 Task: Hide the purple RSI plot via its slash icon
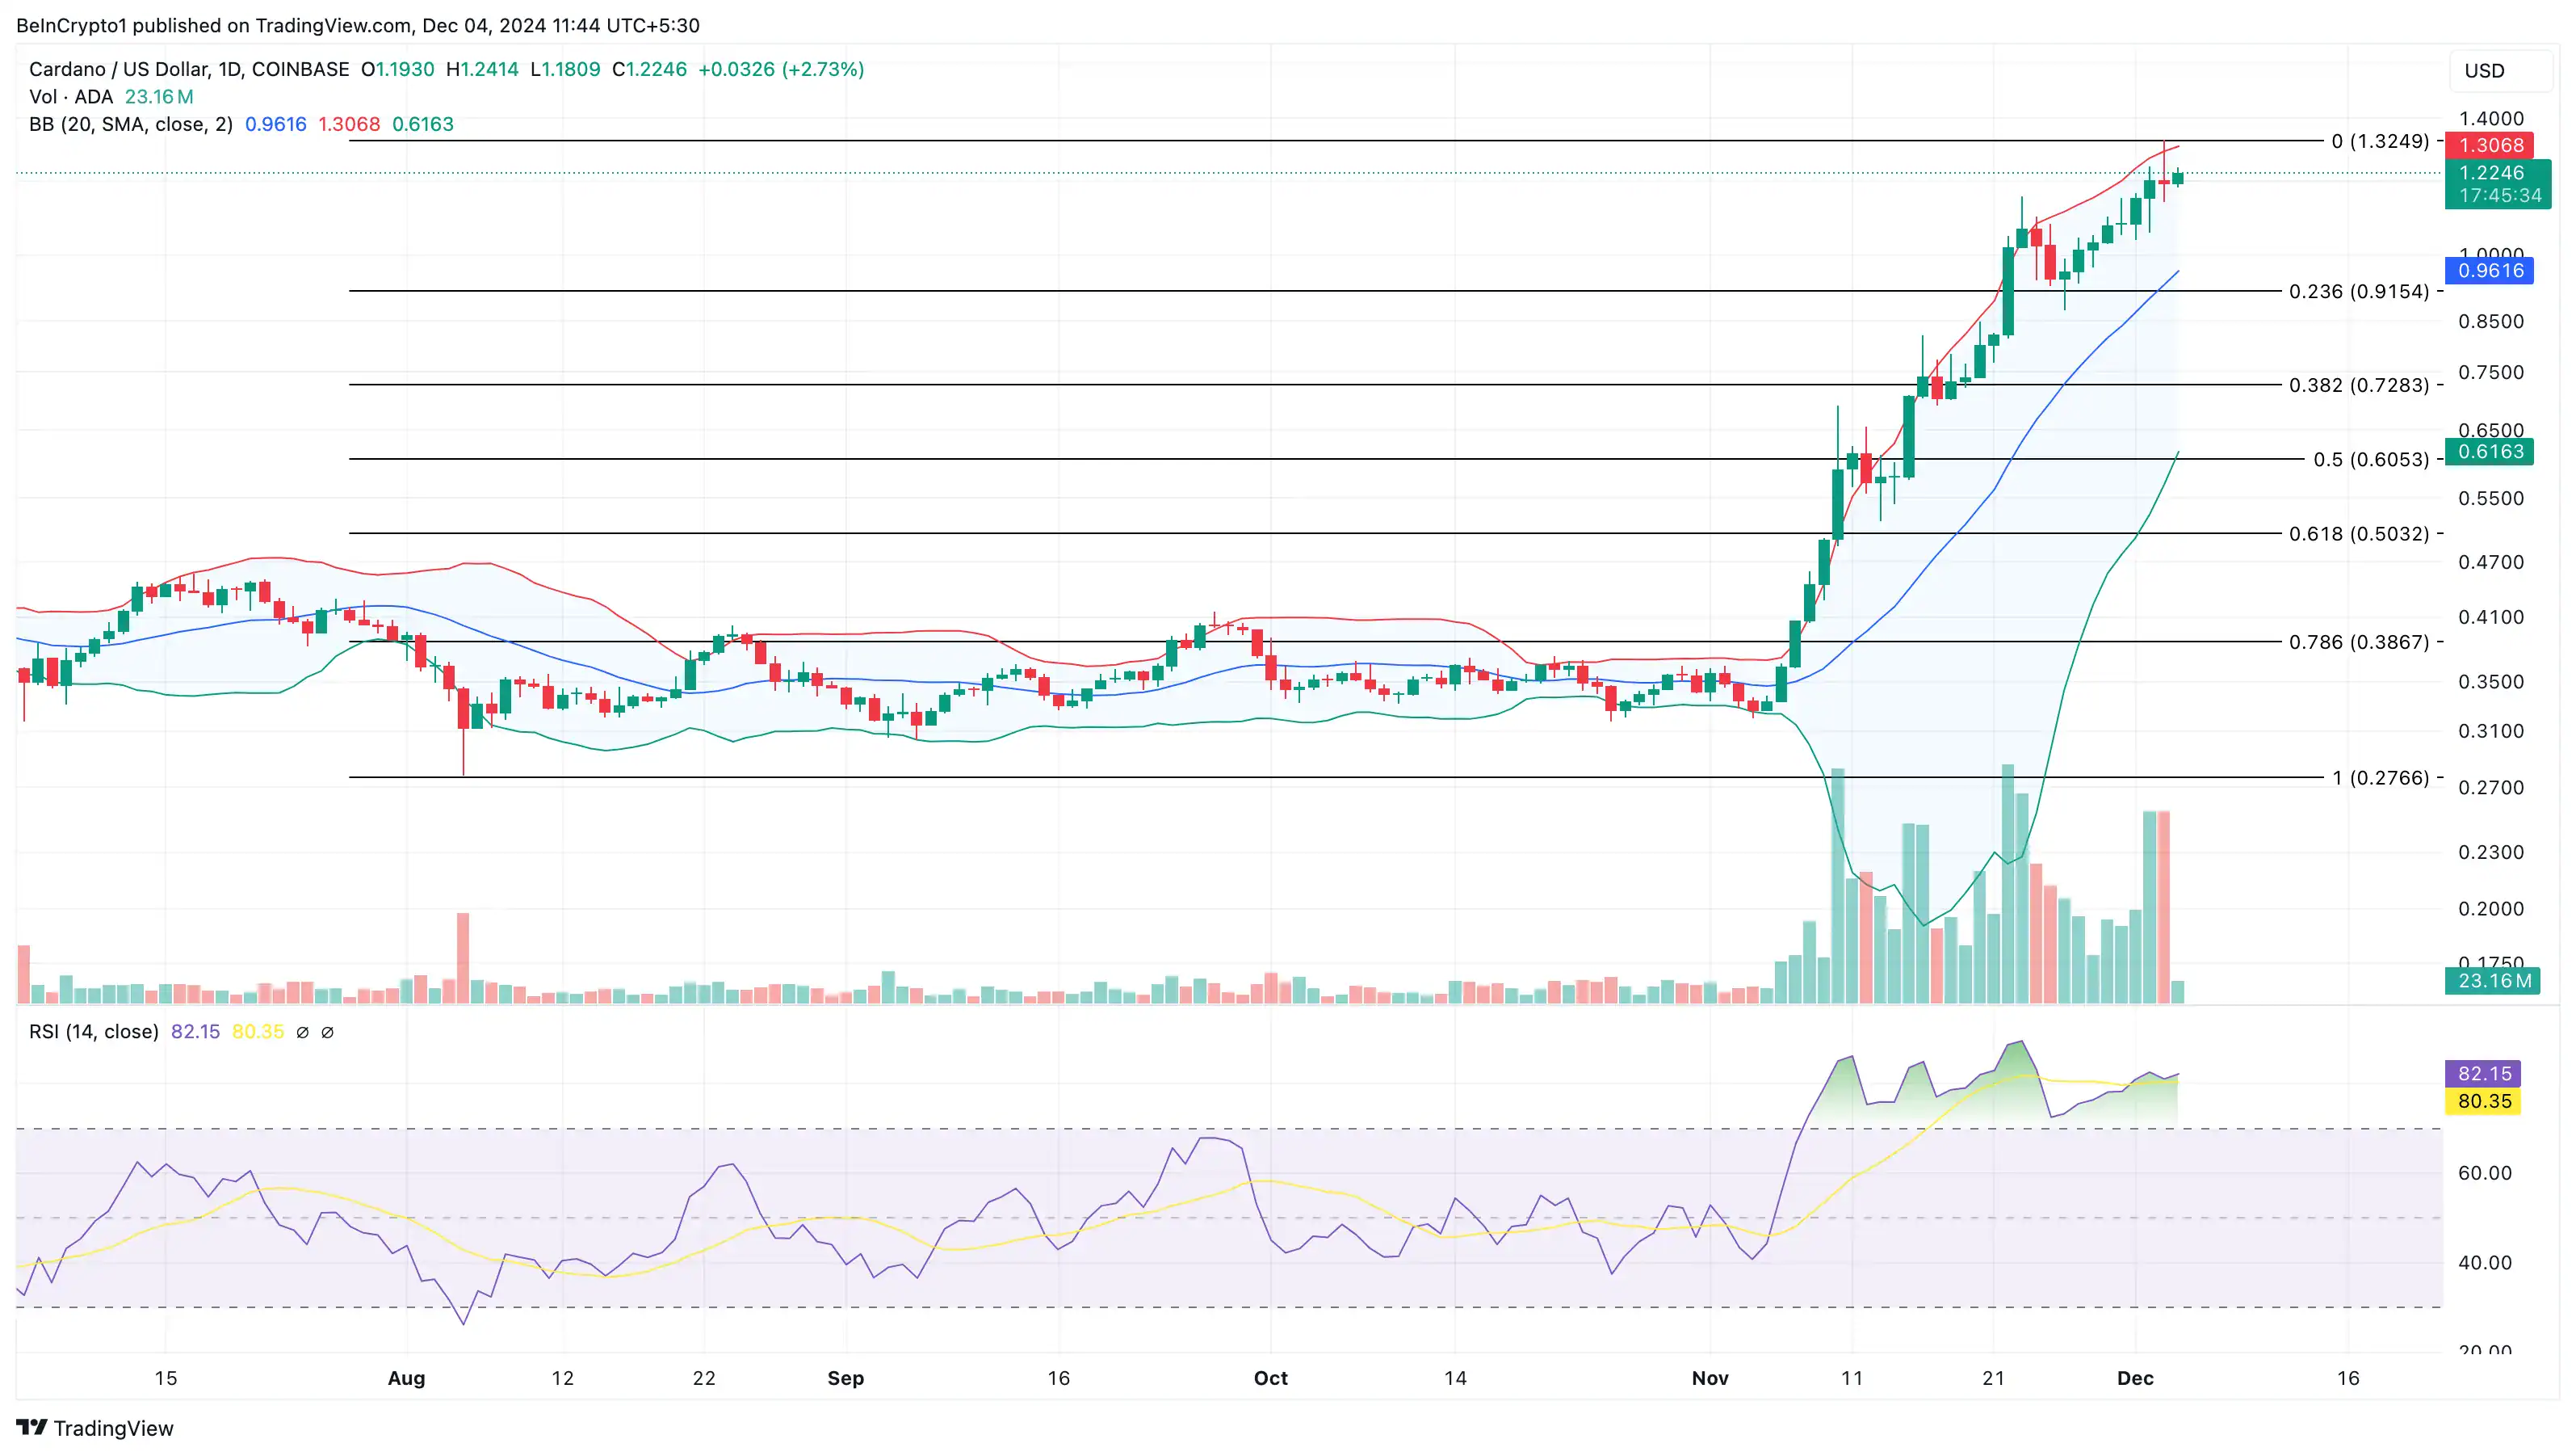304,1033
